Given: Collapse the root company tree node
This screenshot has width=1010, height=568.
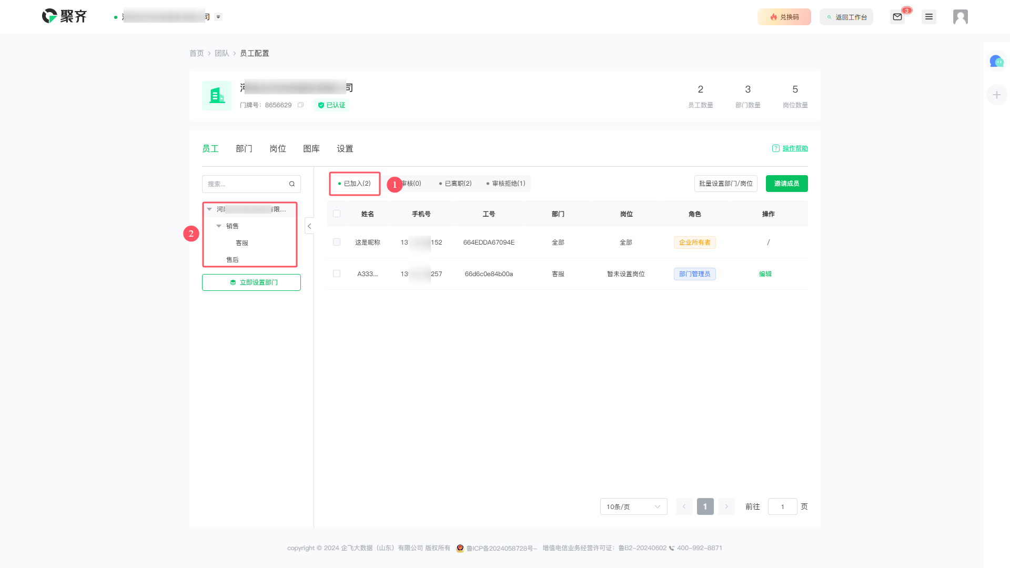Looking at the screenshot, I should point(209,209).
